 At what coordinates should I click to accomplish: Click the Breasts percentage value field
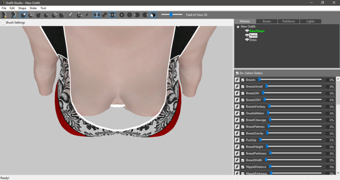(x=330, y=80)
